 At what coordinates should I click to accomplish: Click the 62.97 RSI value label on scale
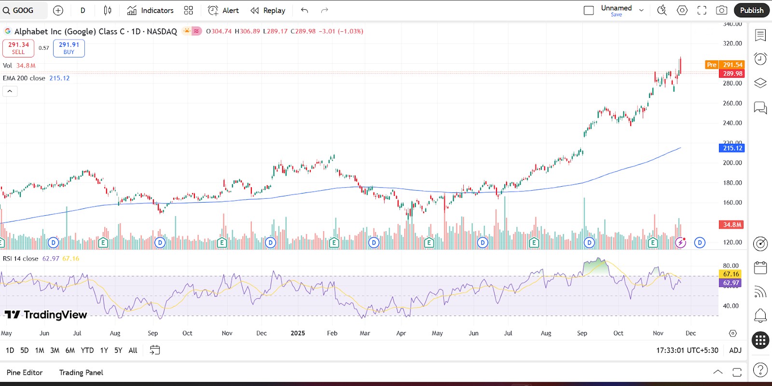(x=731, y=283)
